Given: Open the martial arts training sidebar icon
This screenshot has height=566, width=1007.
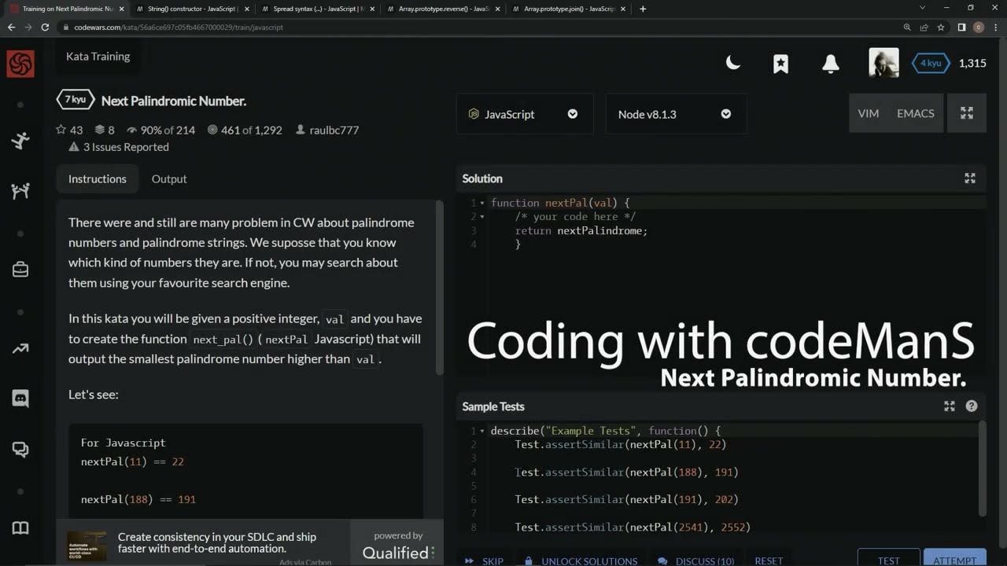Looking at the screenshot, I should pos(20,141).
